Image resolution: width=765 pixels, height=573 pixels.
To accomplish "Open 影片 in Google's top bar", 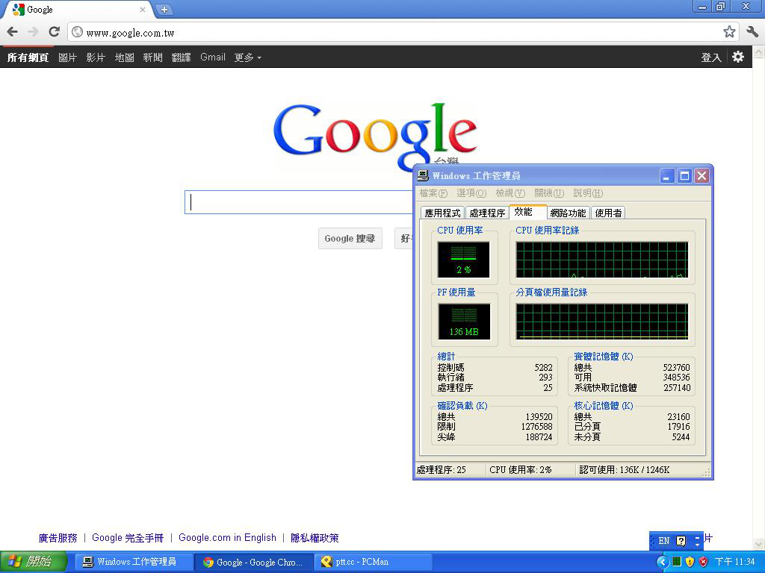I will (x=96, y=57).
